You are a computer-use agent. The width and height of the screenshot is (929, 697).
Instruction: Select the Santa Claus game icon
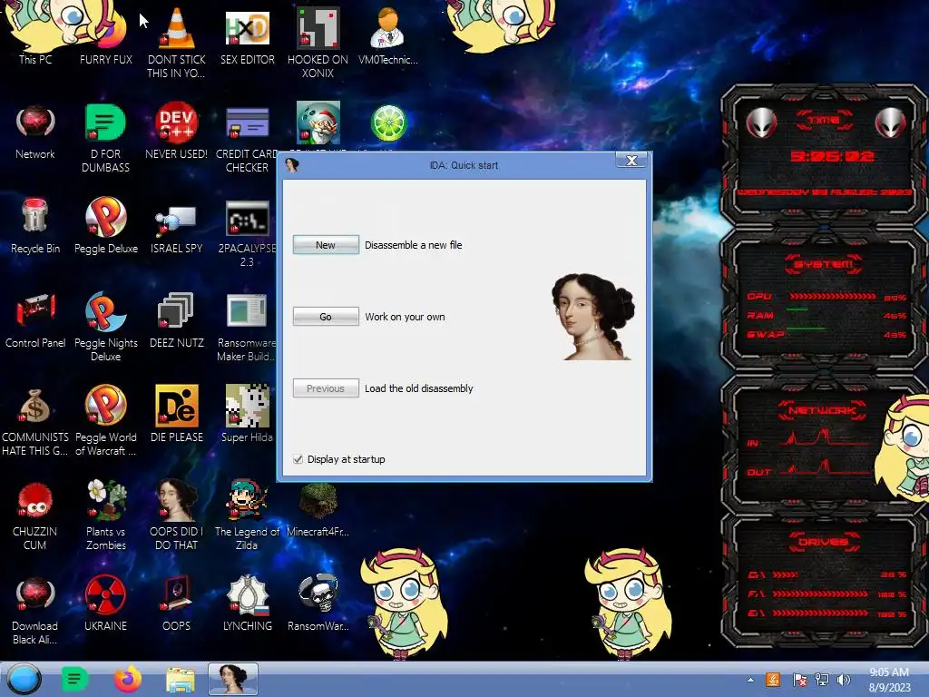click(x=318, y=123)
